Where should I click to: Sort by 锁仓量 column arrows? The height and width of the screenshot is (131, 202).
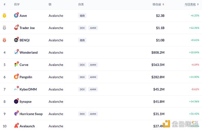[x=163, y=4]
